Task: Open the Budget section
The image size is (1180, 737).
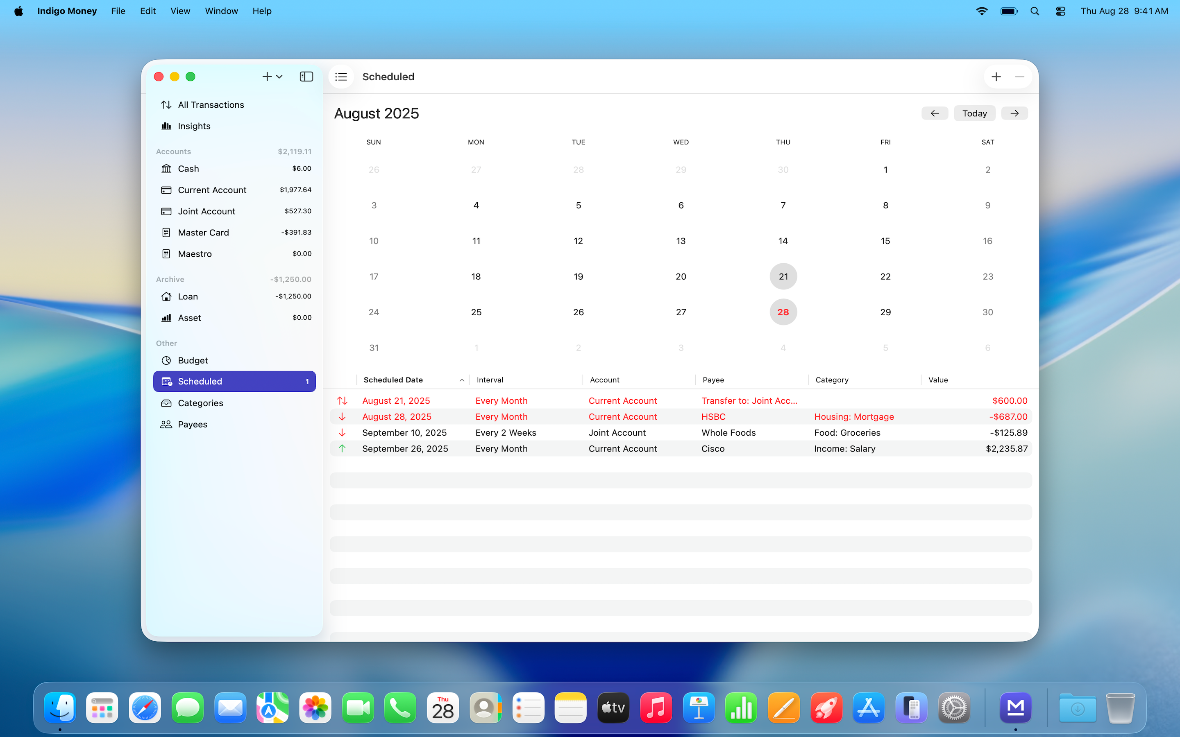Action: pos(234,360)
